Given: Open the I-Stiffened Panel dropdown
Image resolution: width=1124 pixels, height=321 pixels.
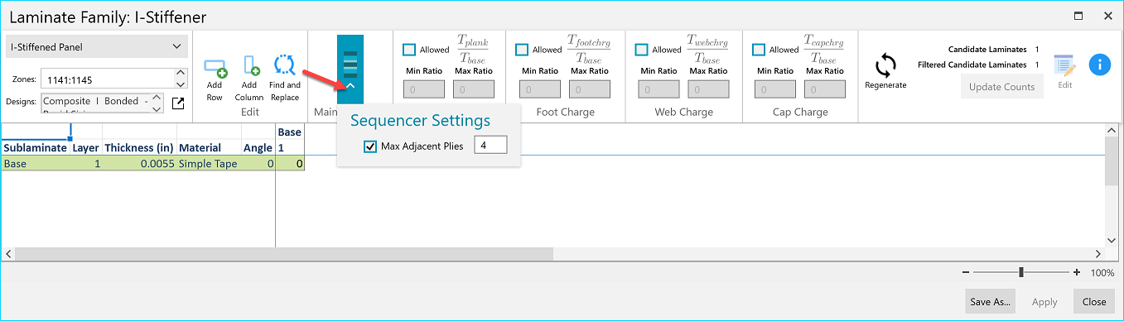Looking at the screenshot, I should point(96,47).
